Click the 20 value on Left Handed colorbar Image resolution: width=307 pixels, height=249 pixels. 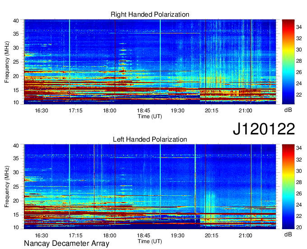pyautogui.click(x=299, y=227)
